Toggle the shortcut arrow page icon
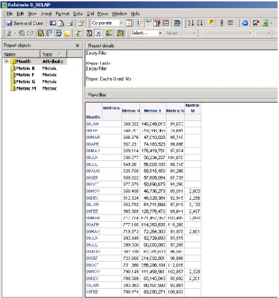 pyautogui.click(x=98, y=33)
